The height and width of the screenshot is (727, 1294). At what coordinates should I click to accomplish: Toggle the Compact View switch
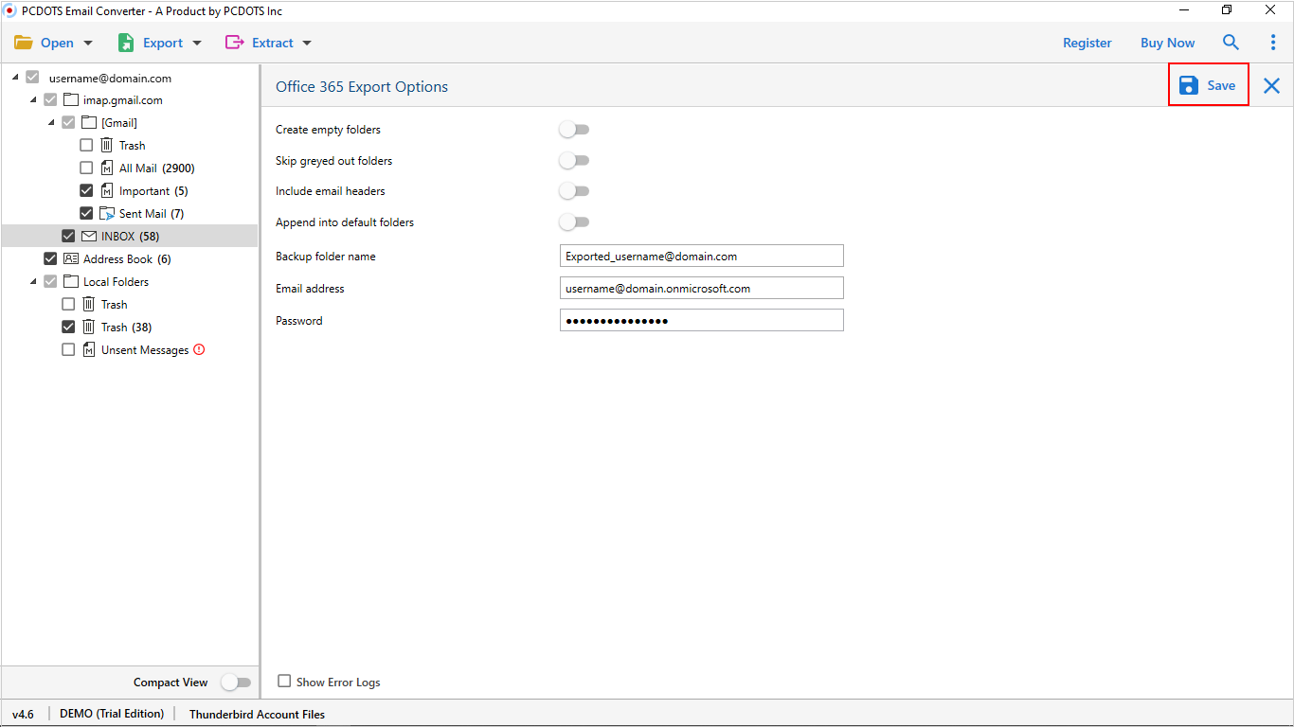[236, 683]
